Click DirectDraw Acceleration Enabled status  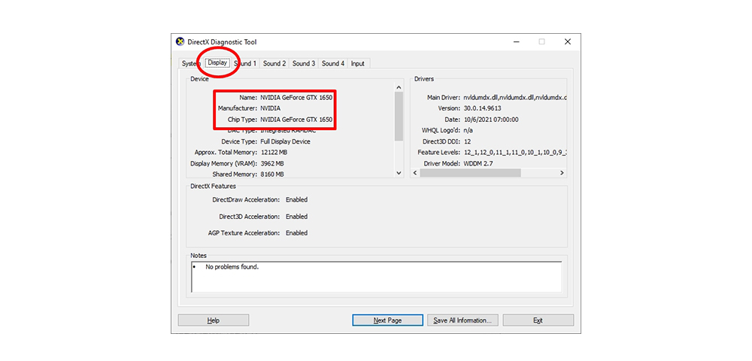click(x=296, y=199)
